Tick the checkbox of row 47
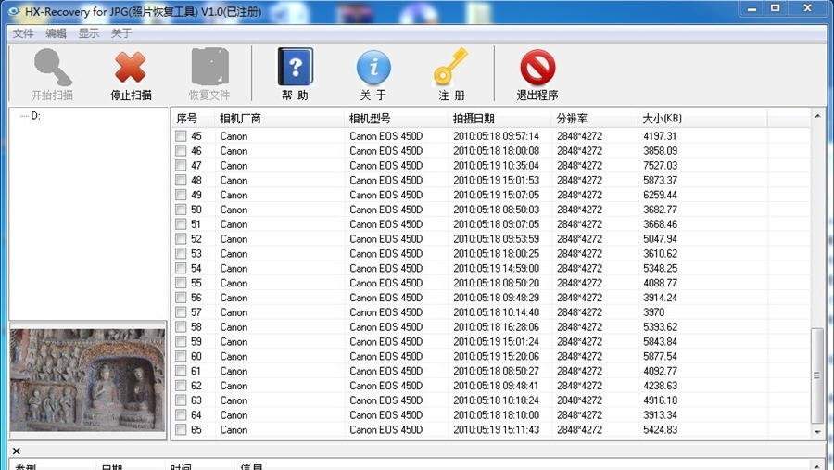The height and width of the screenshot is (470, 834). pyautogui.click(x=181, y=166)
